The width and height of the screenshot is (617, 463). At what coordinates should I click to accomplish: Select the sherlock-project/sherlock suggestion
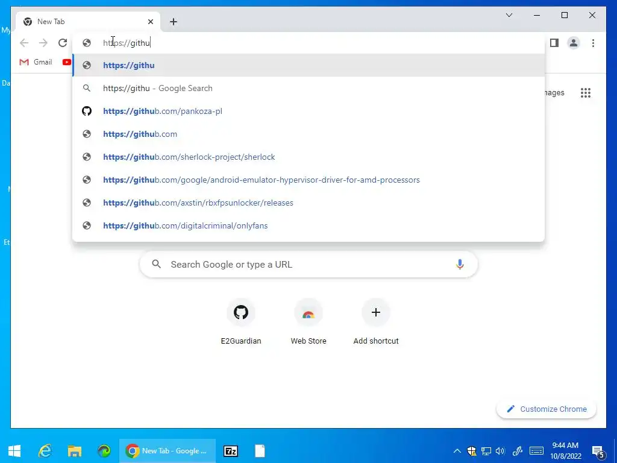click(308, 157)
